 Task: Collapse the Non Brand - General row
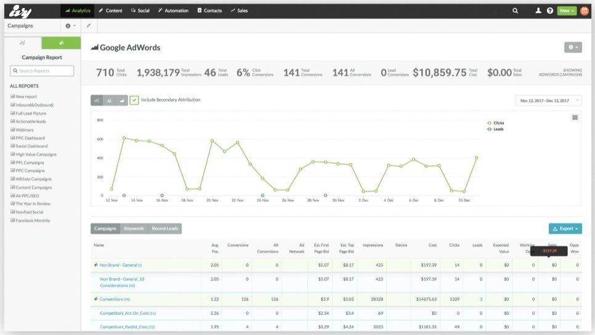[x=96, y=265]
